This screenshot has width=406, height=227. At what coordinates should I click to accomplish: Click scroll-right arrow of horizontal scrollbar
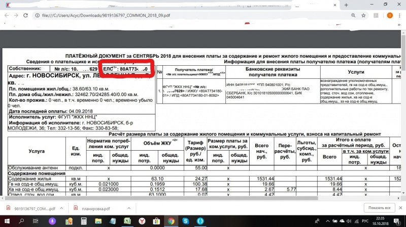398,198
